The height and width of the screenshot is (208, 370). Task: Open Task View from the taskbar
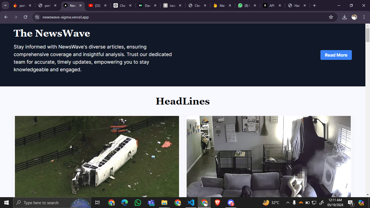98,203
